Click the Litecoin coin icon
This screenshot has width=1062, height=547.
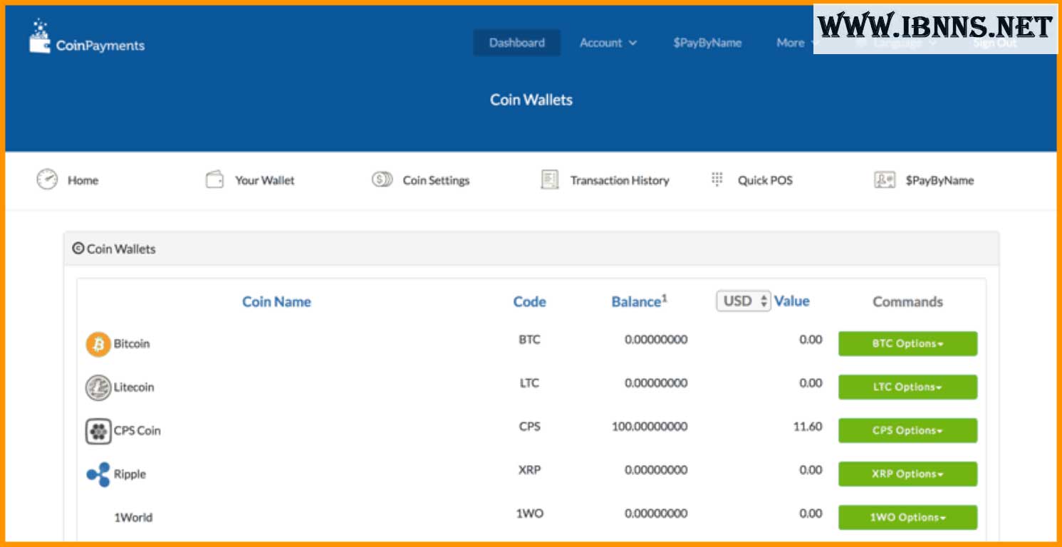point(98,387)
